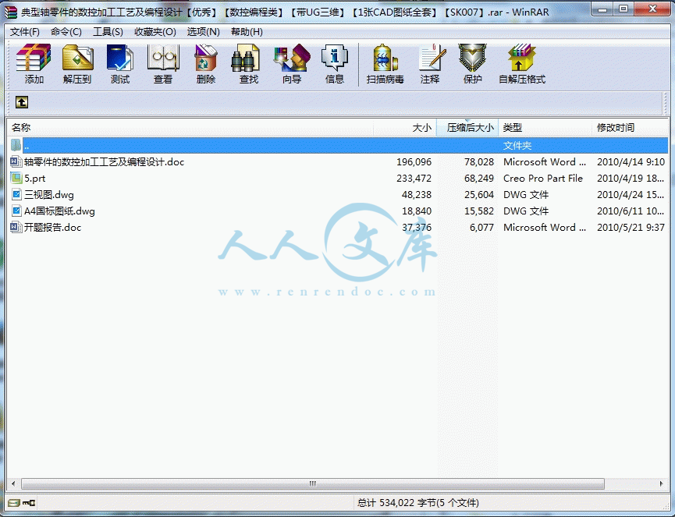Viewport: 675px width, 517px height.
Task: Click the SFX (自解压格式) icon
Action: [x=522, y=58]
